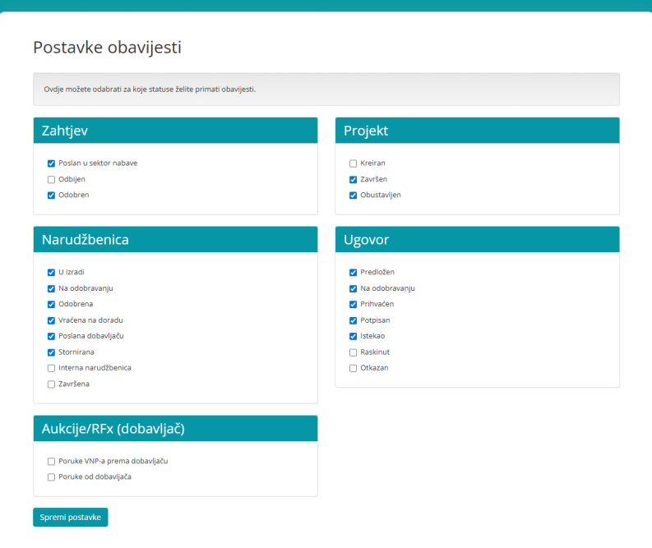The height and width of the screenshot is (548, 652).
Task: Toggle the 'Prihvaćen' contract checkbox
Action: [x=353, y=304]
